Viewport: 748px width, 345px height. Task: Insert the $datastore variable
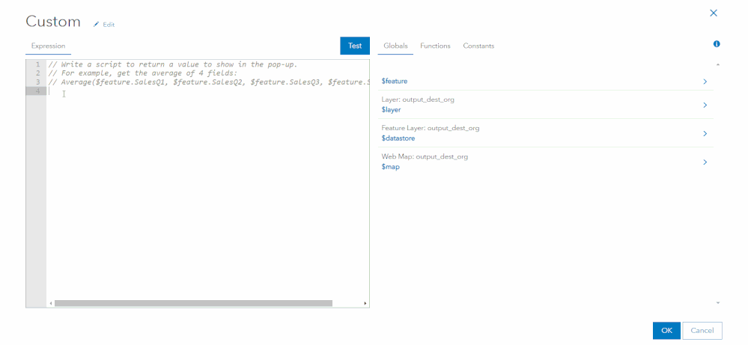point(398,138)
